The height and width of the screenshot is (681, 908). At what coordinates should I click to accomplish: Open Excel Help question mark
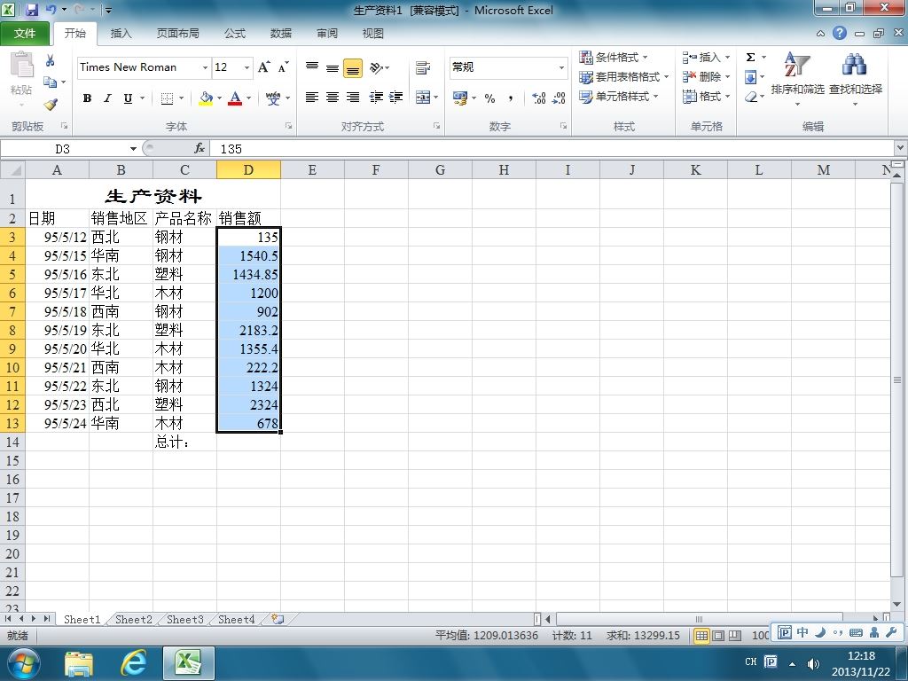coord(840,33)
